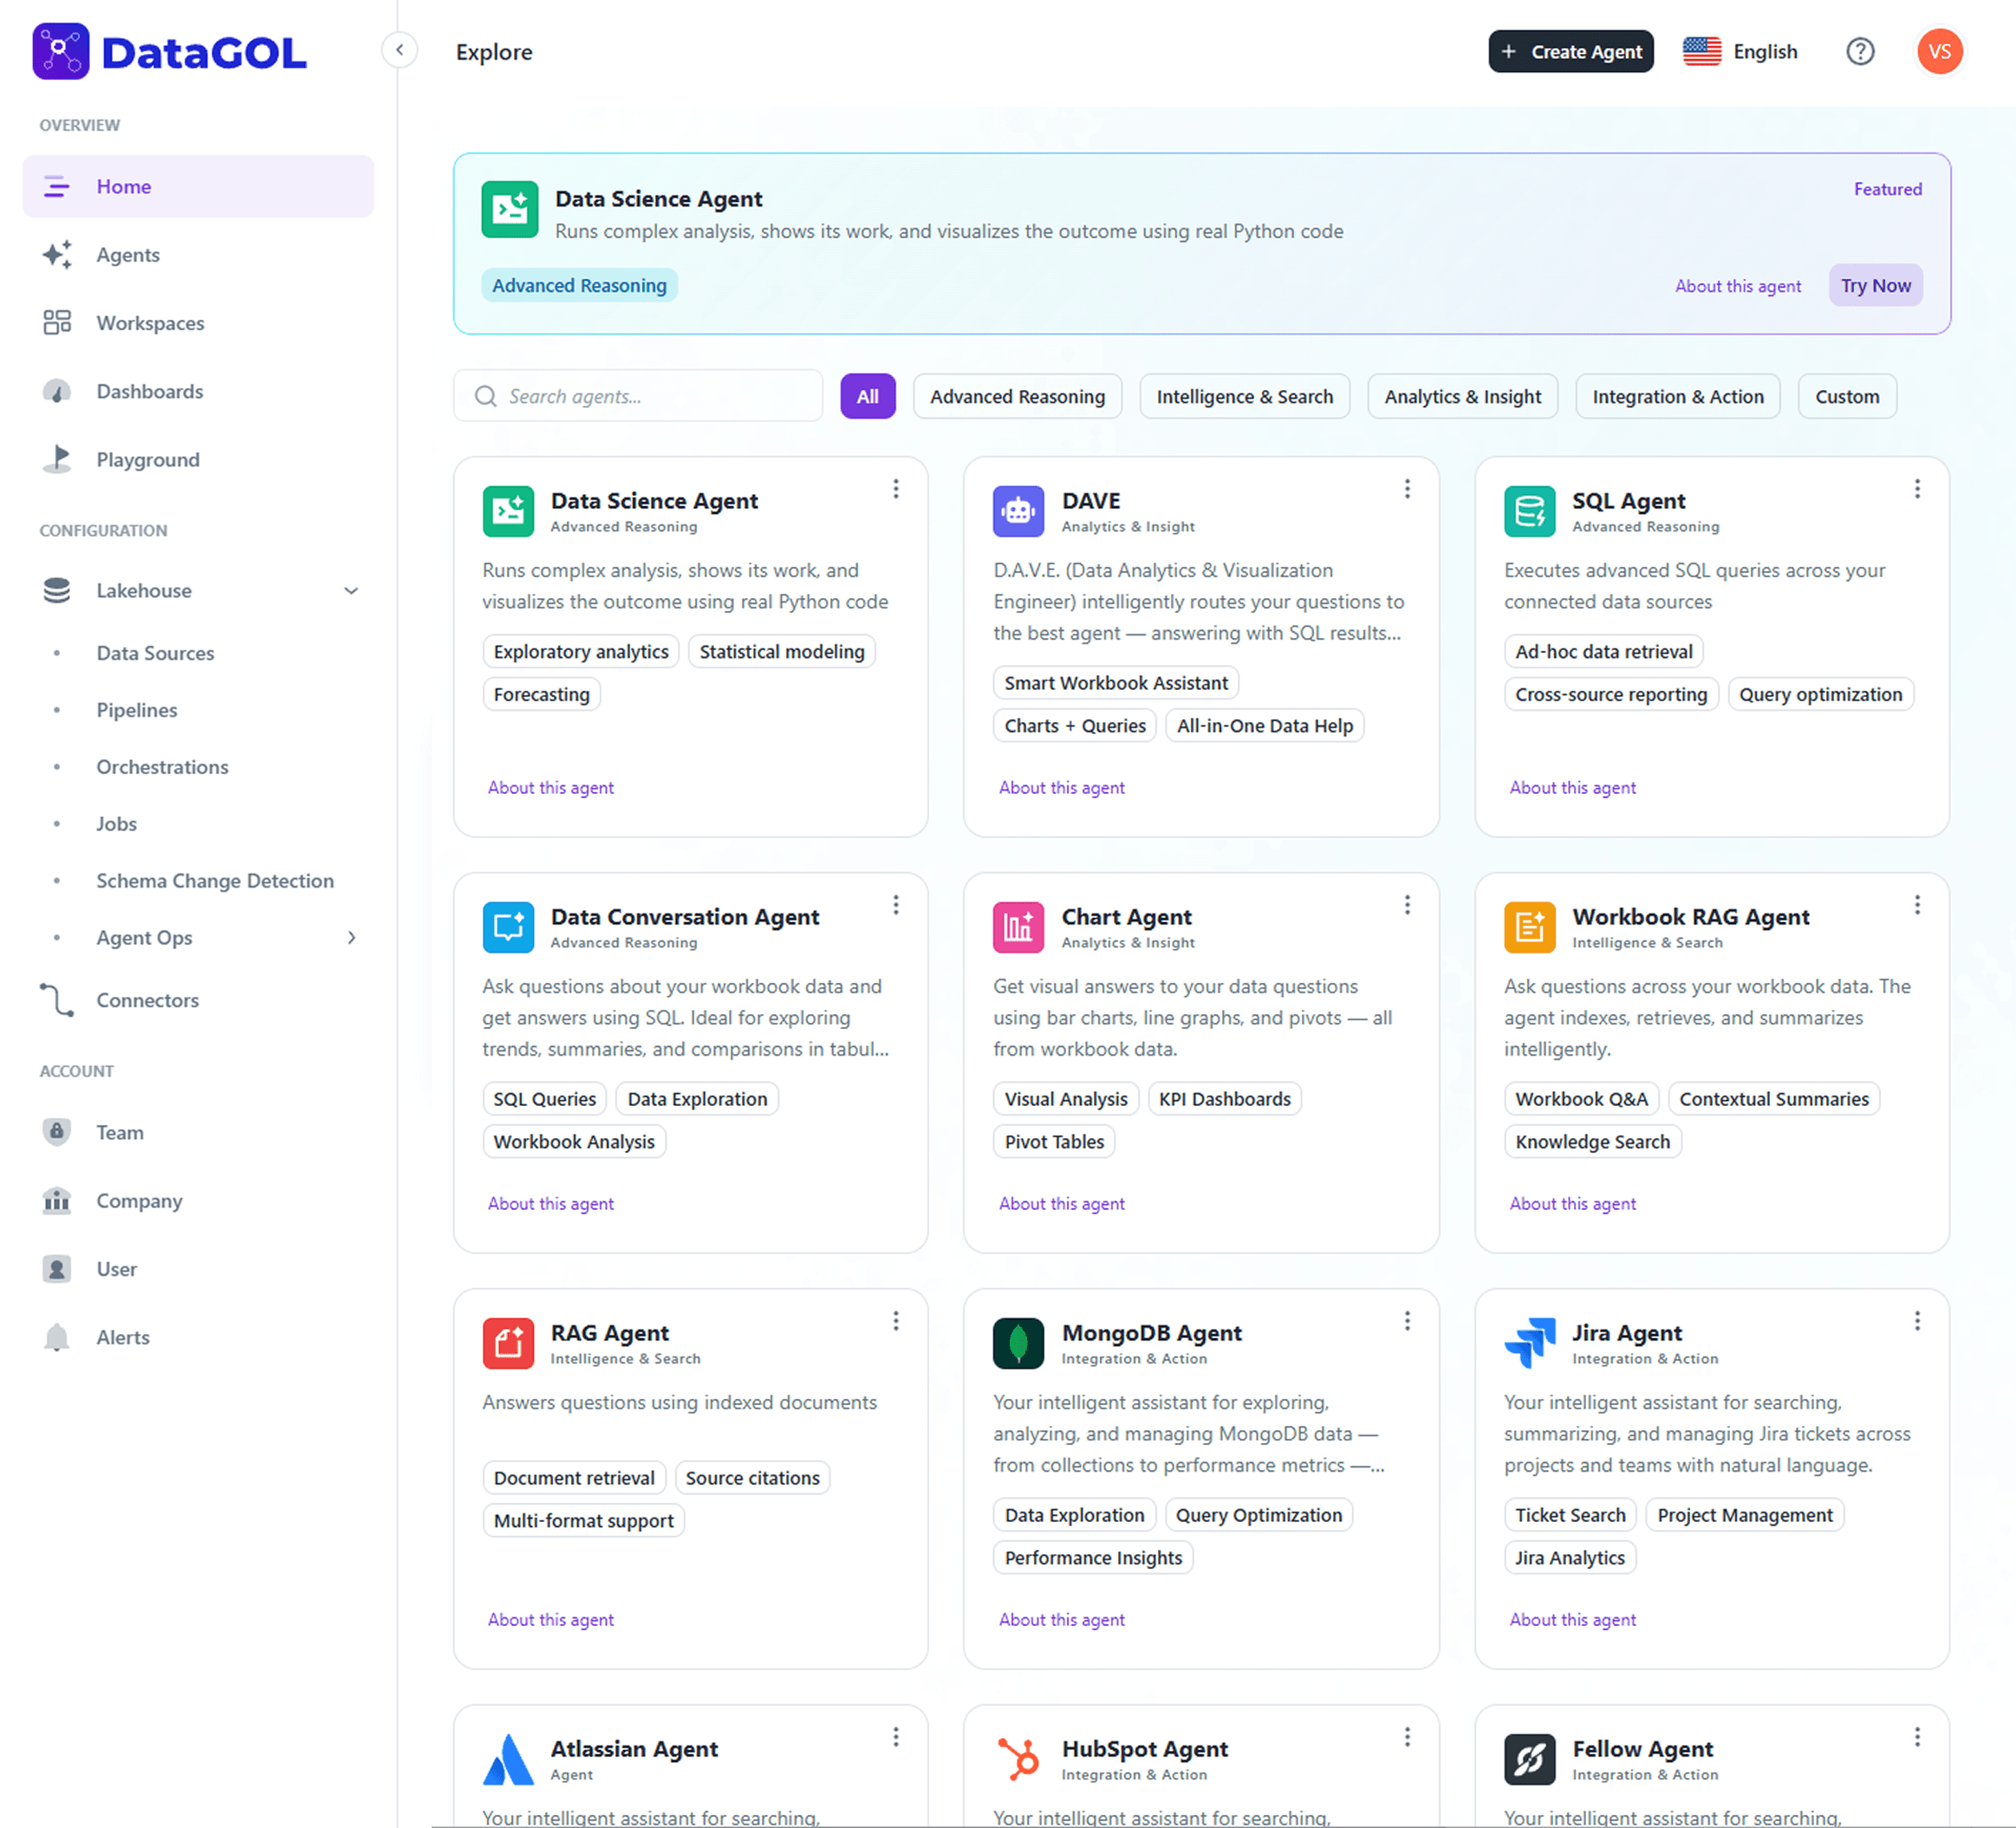Select the Integration & Action filter
The image size is (2016, 1828).
(1676, 397)
